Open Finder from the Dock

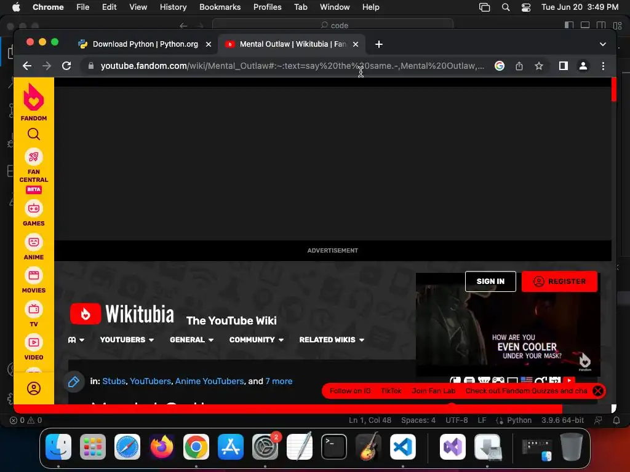58,447
